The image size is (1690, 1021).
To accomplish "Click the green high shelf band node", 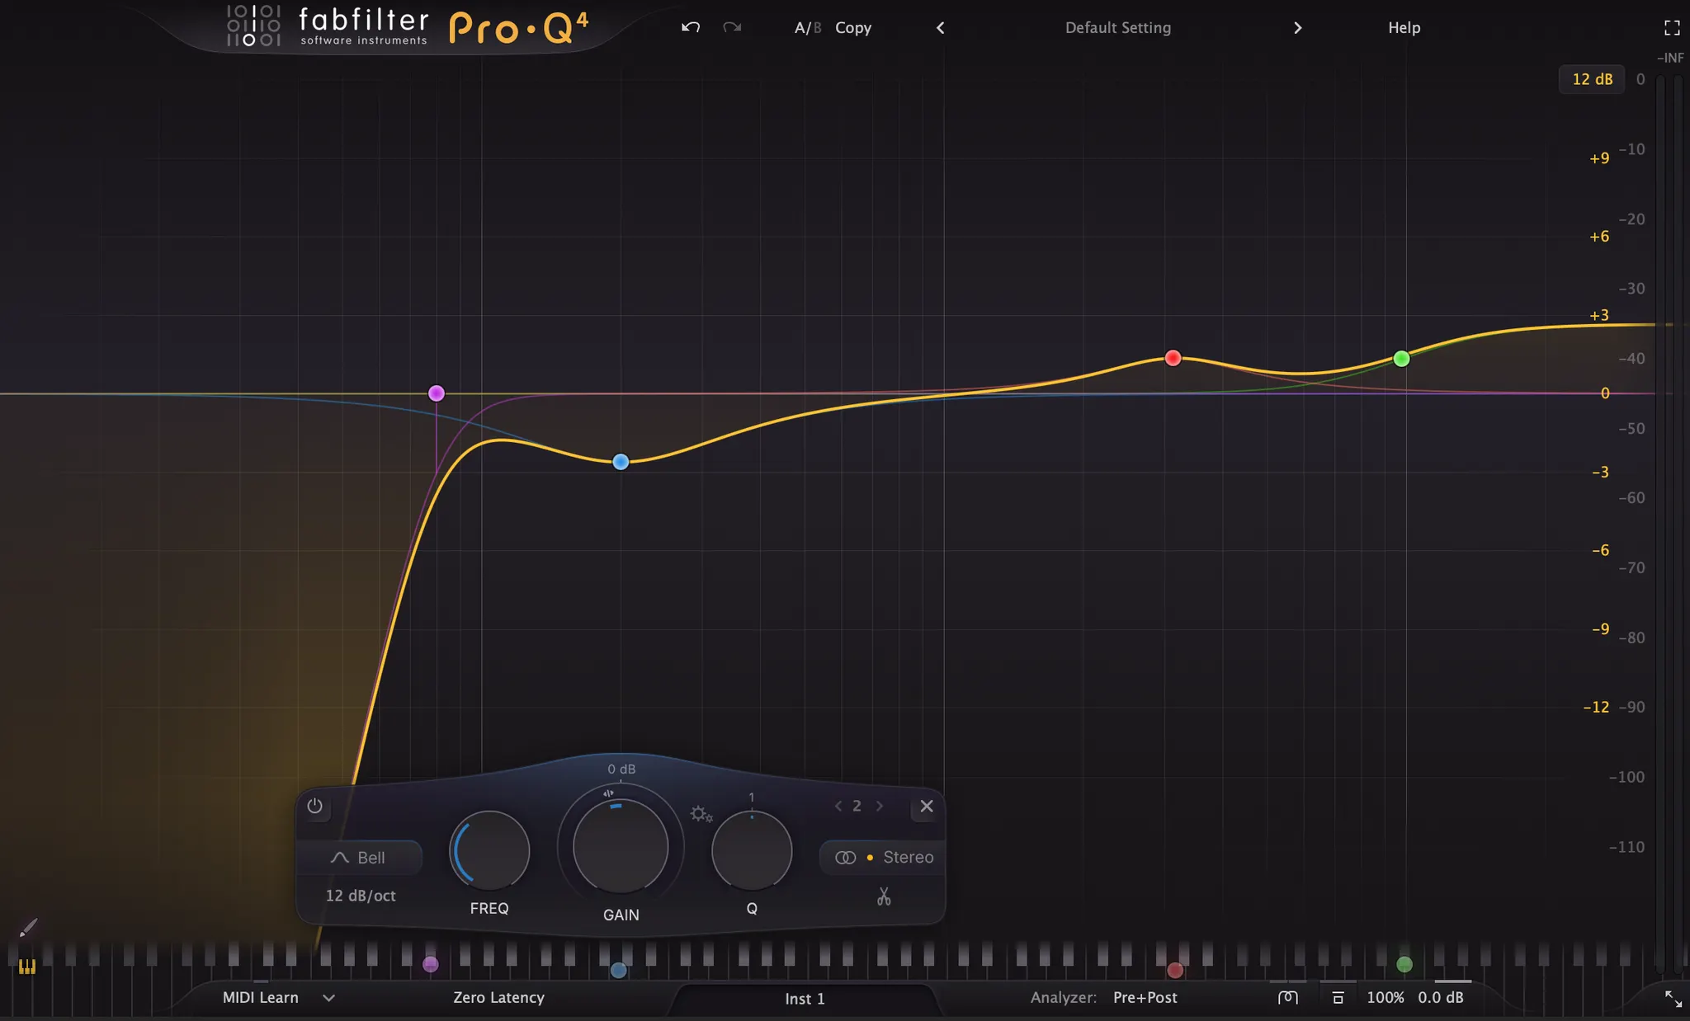I will click(1401, 359).
